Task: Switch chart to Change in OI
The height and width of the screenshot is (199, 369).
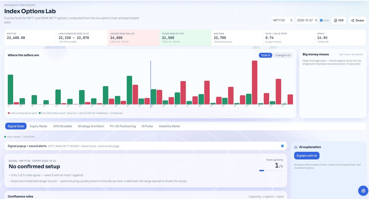Action: [x=283, y=55]
